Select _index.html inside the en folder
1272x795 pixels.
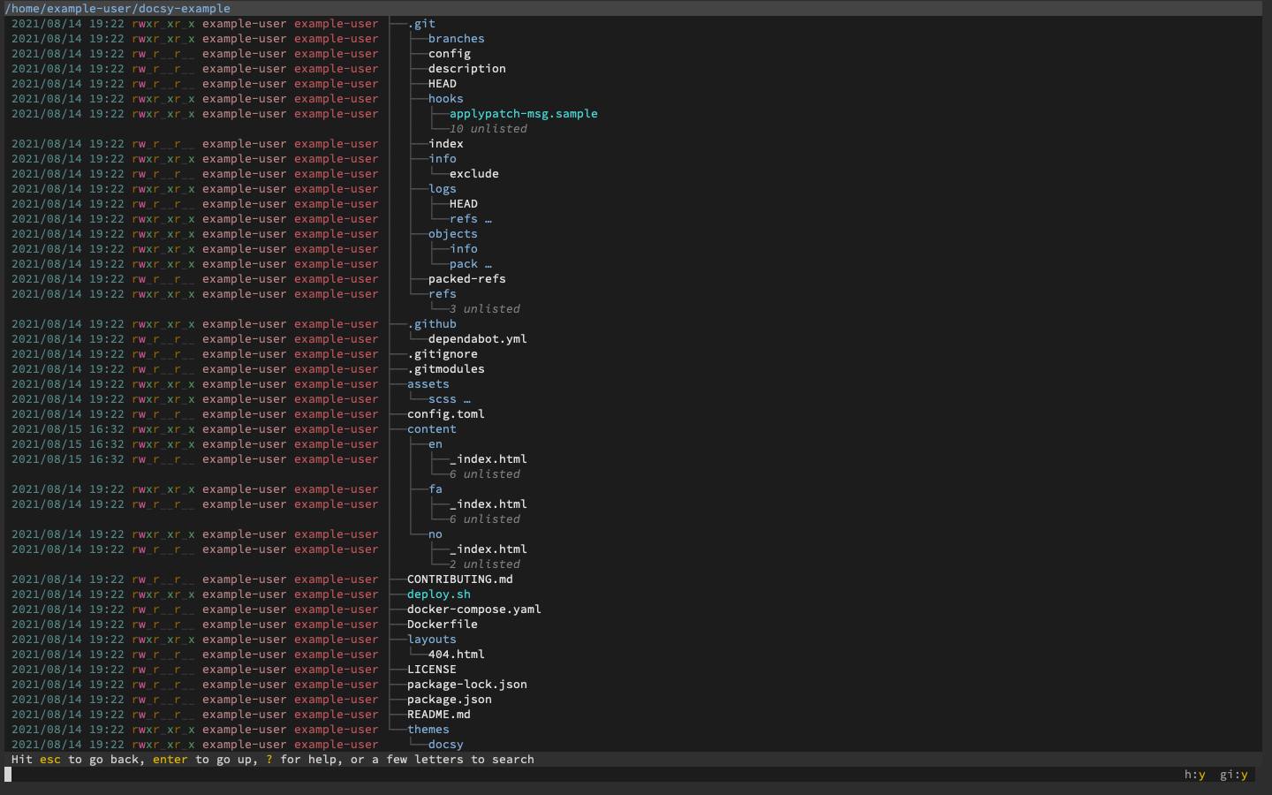click(x=488, y=458)
